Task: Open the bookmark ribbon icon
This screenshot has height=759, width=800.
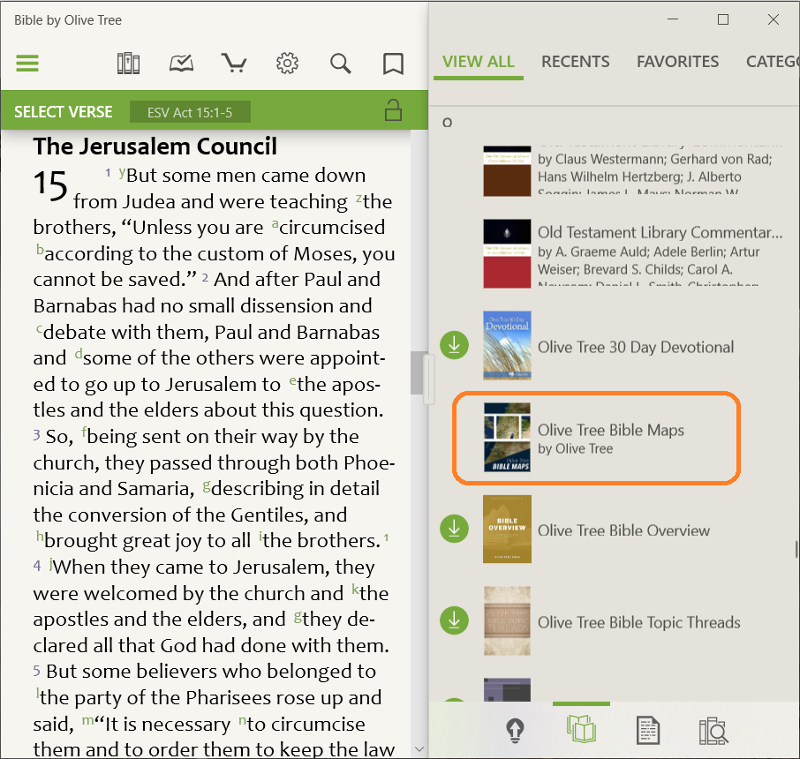Action: [393, 64]
